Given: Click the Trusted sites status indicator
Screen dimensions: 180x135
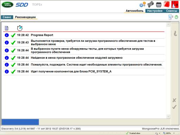Looking at the screenshot, I should coord(133,133).
